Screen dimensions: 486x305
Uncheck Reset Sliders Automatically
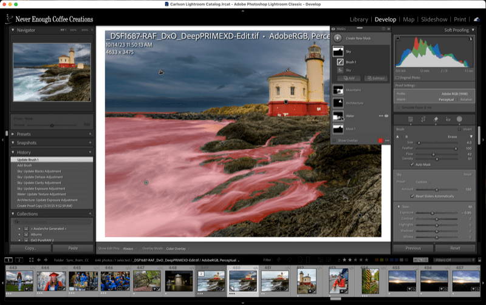412,196
